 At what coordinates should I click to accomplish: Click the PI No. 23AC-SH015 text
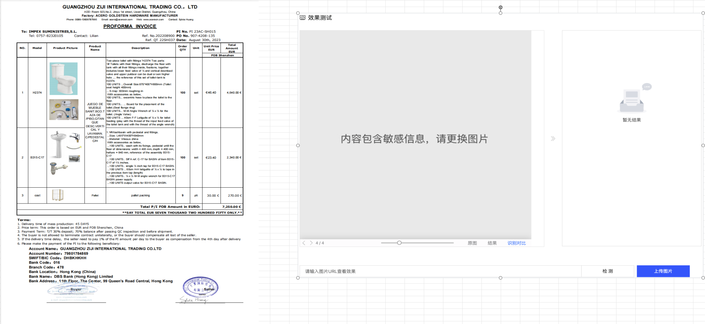(196, 31)
